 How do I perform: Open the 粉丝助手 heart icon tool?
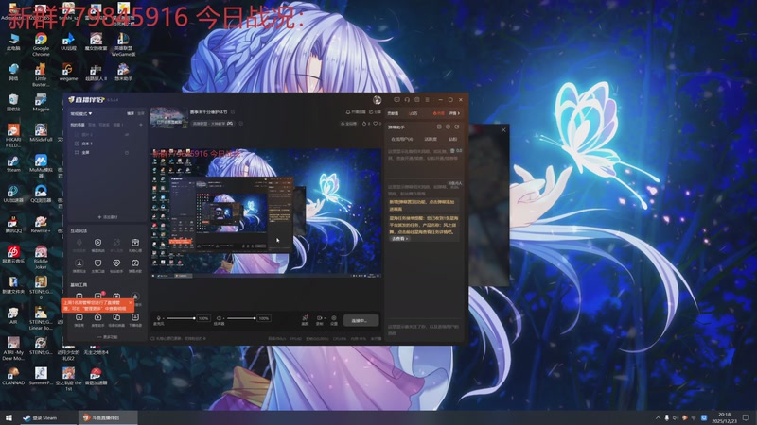(116, 265)
